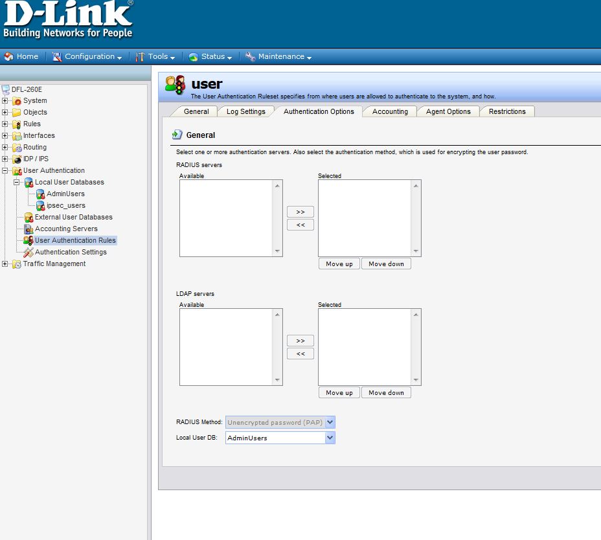The width and height of the screenshot is (601, 540).
Task: Expand the Objects tree node
Action: [x=5, y=112]
